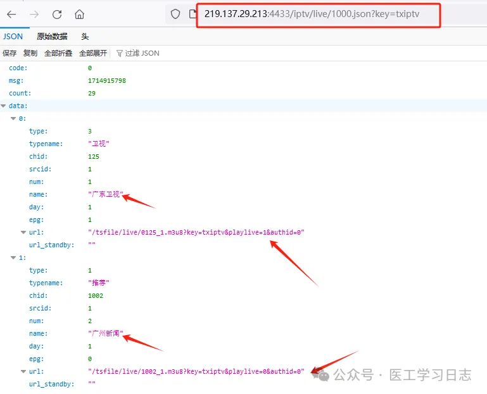Select the 0125_1.m3u8 url string
487x394 pixels.
(196, 232)
